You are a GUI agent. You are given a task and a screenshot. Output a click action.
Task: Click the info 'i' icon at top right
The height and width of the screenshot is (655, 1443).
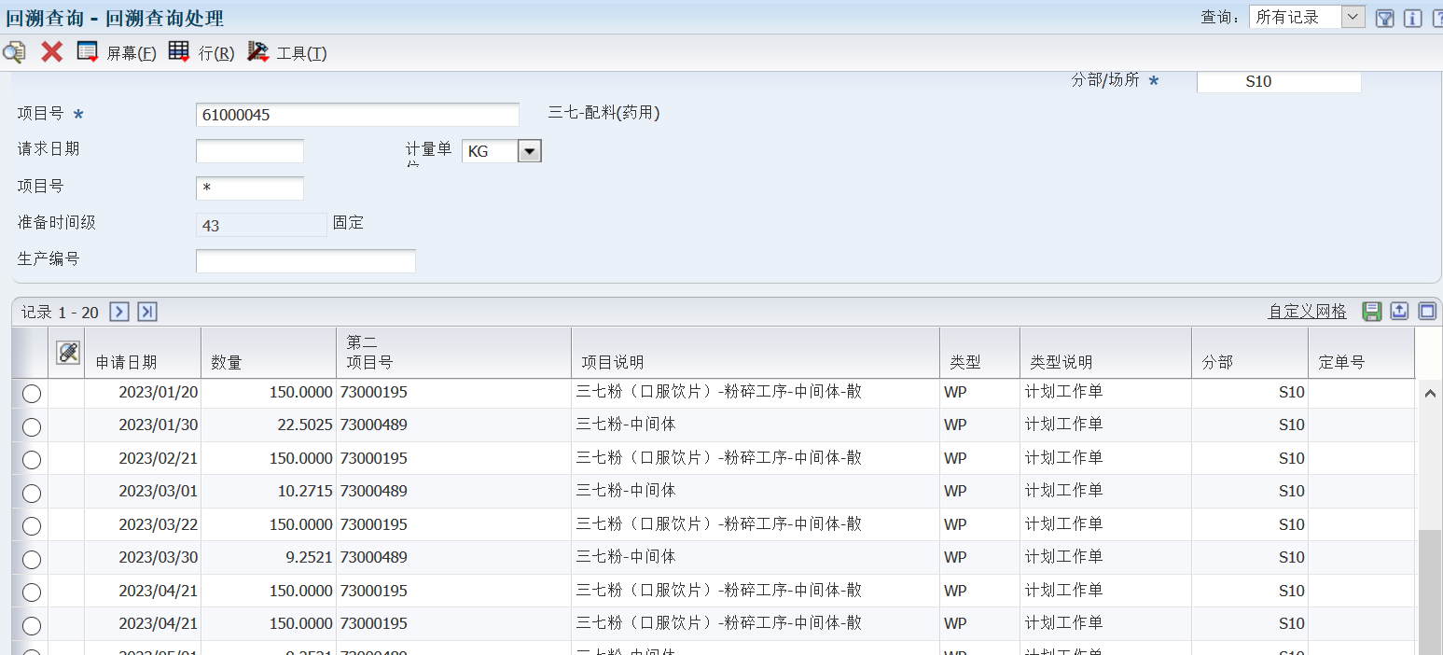pyautogui.click(x=1412, y=18)
